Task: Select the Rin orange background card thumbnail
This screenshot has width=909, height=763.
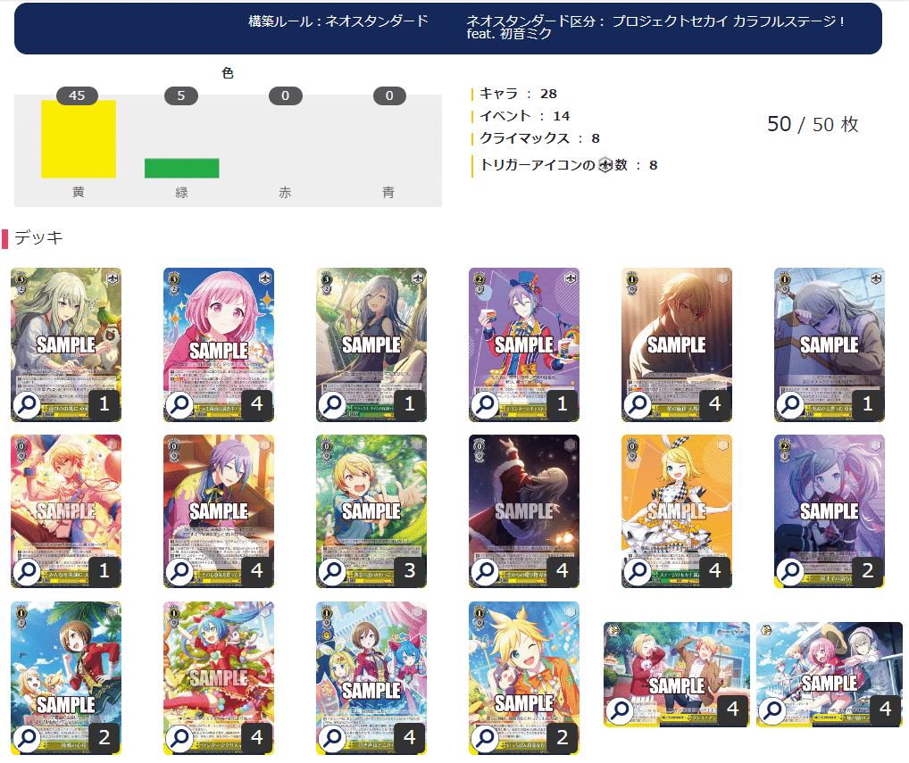Action: coord(677,511)
